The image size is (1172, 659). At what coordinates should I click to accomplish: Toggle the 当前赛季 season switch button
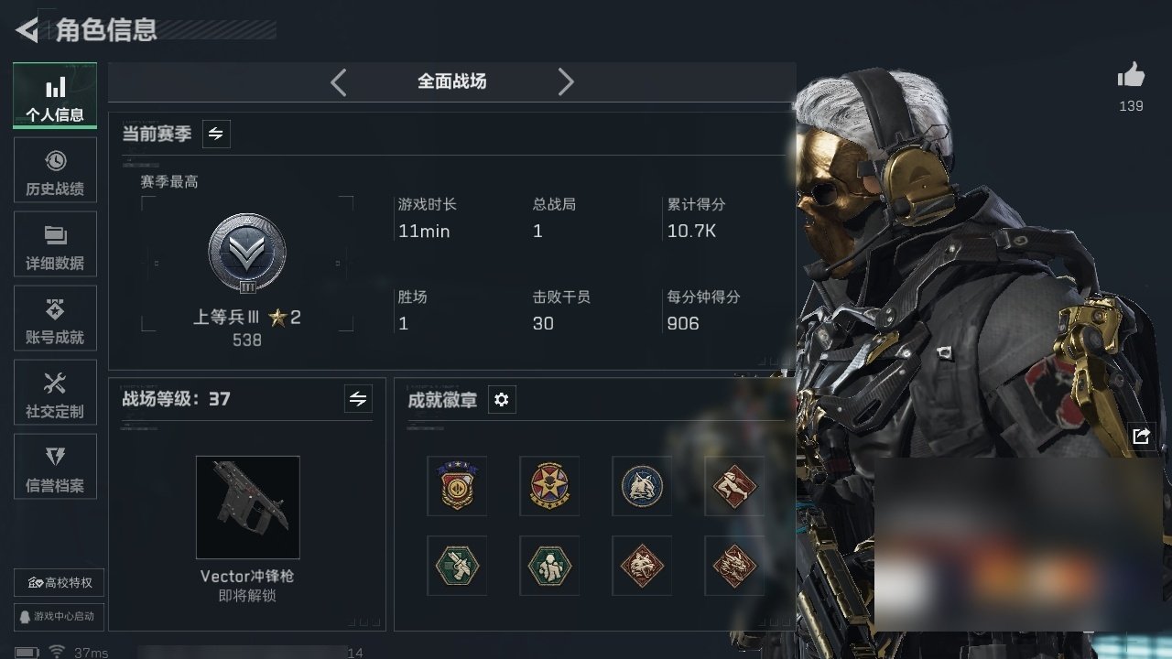point(216,134)
